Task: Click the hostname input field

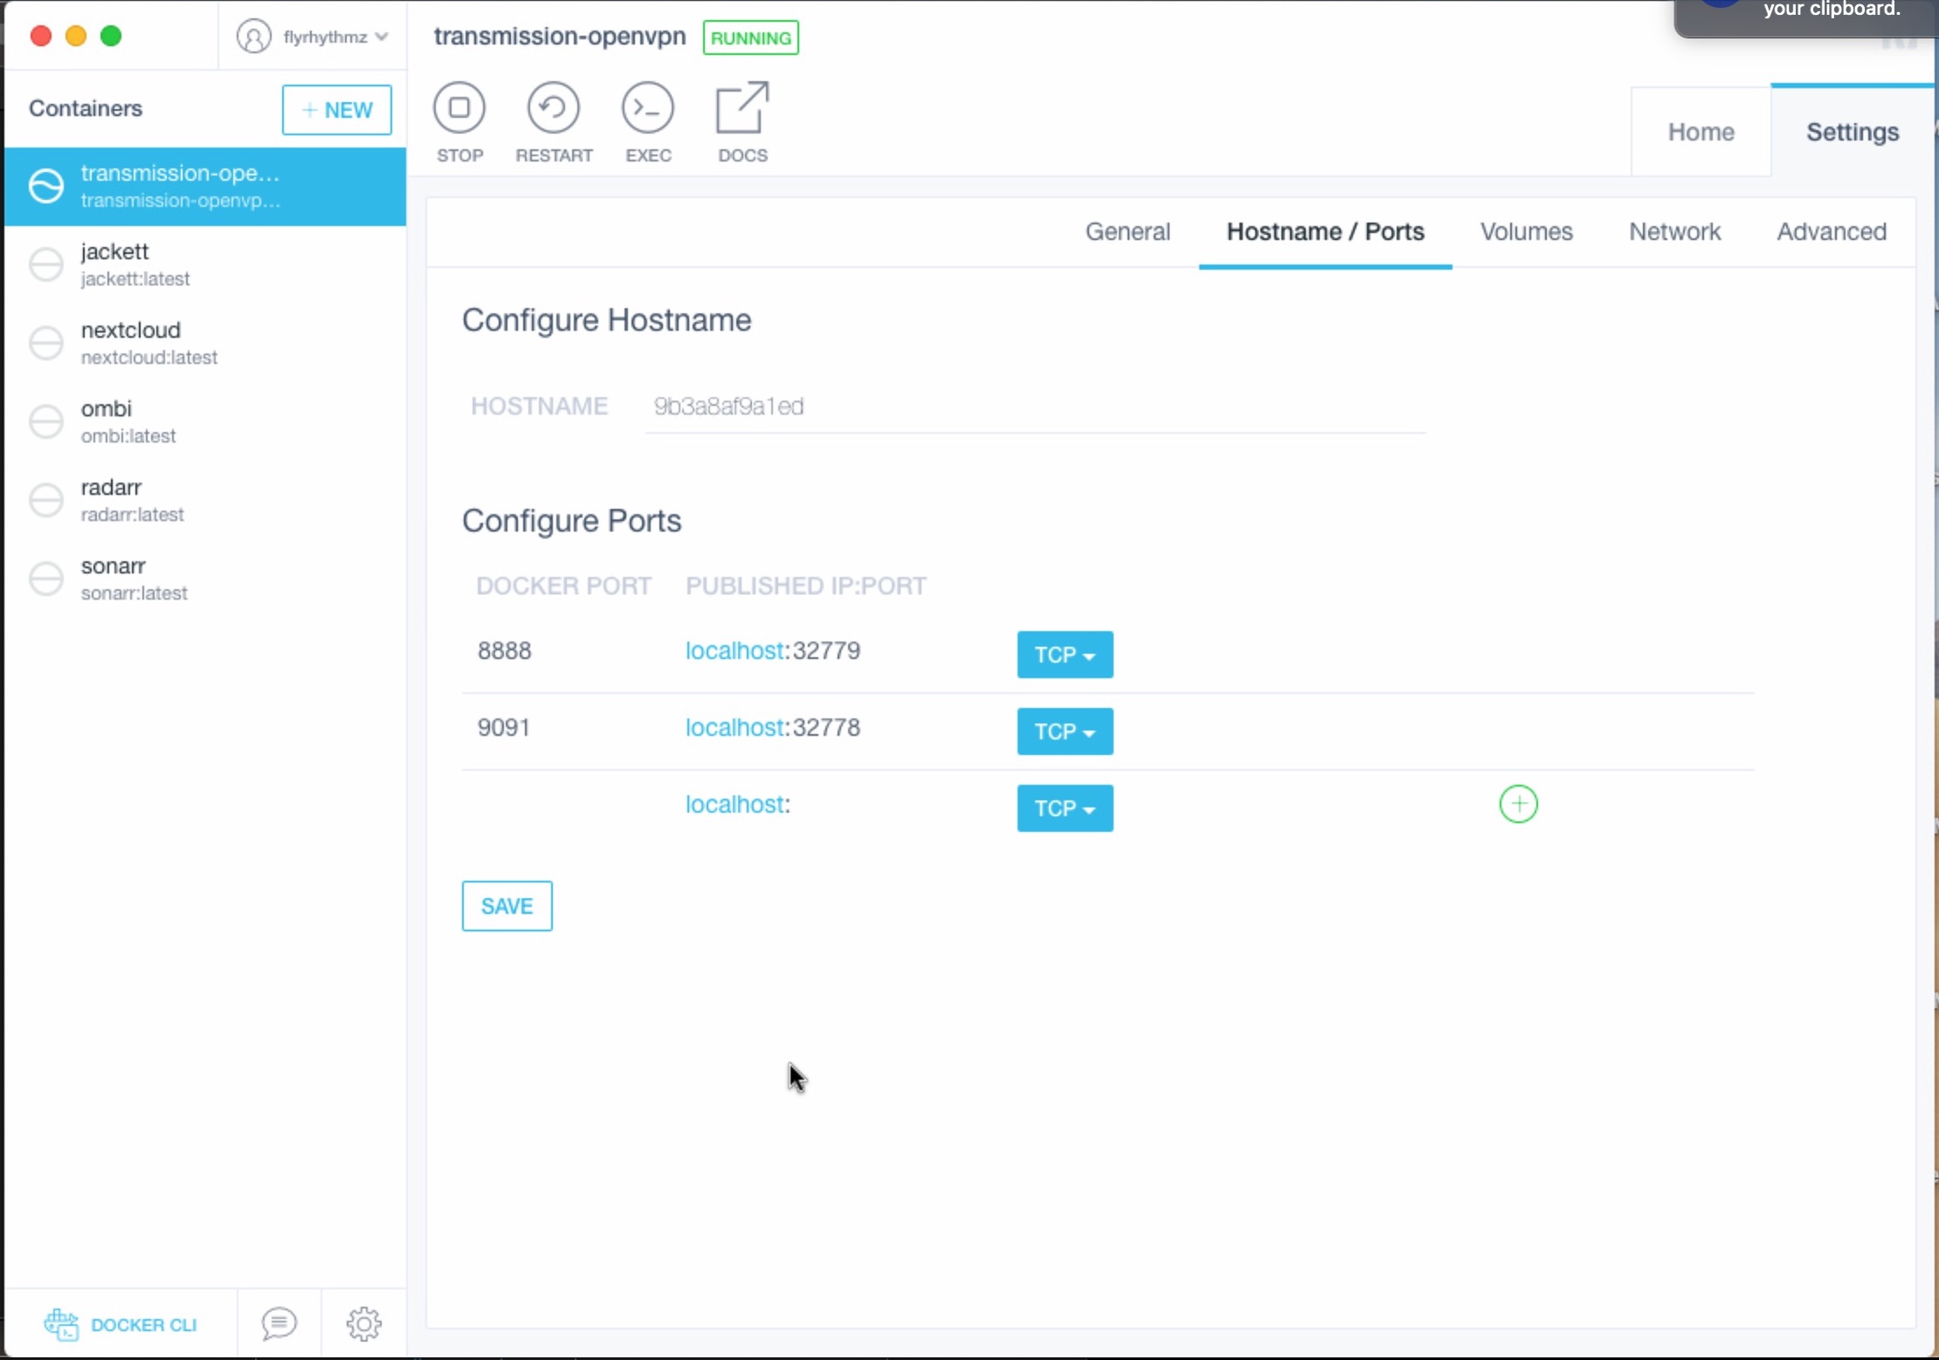Action: click(1034, 407)
